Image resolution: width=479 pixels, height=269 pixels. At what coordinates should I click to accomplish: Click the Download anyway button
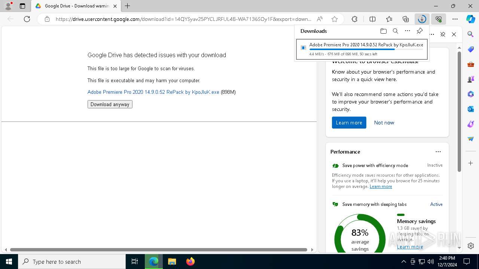[x=110, y=104]
